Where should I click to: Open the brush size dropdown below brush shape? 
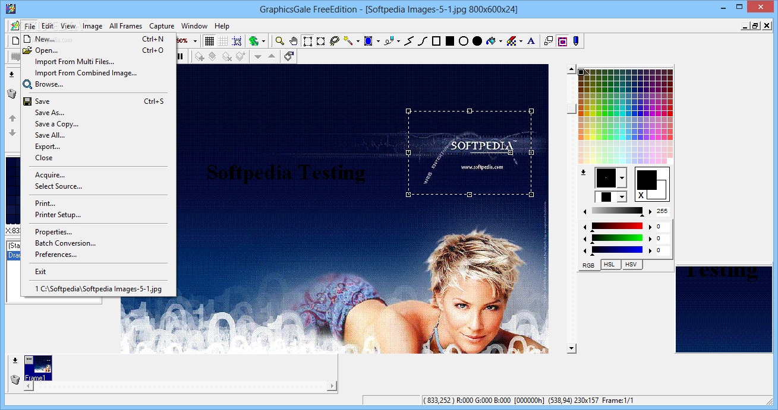[622, 196]
